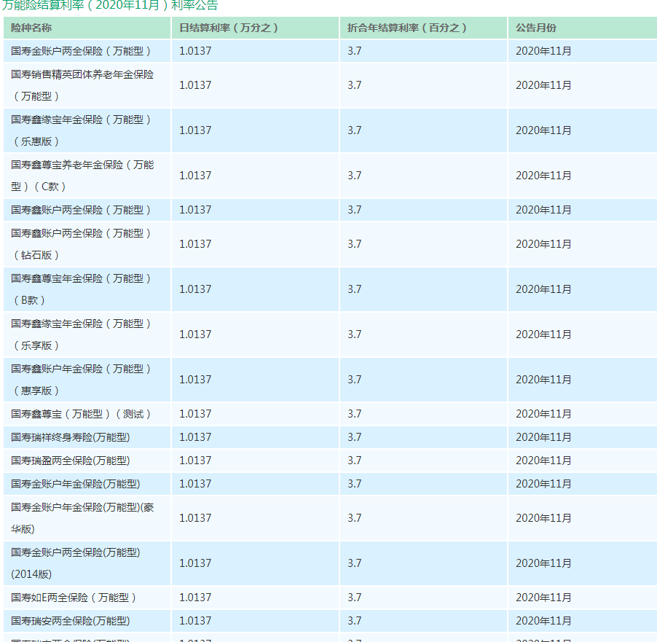This screenshot has height=642, width=657.
Task: Click daily rate 1.0137 in 乐享版 row
Action: (195, 334)
